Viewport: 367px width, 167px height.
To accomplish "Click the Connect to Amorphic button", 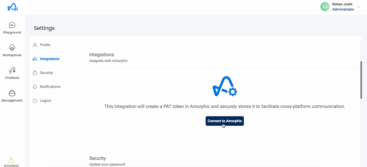I will [225, 121].
